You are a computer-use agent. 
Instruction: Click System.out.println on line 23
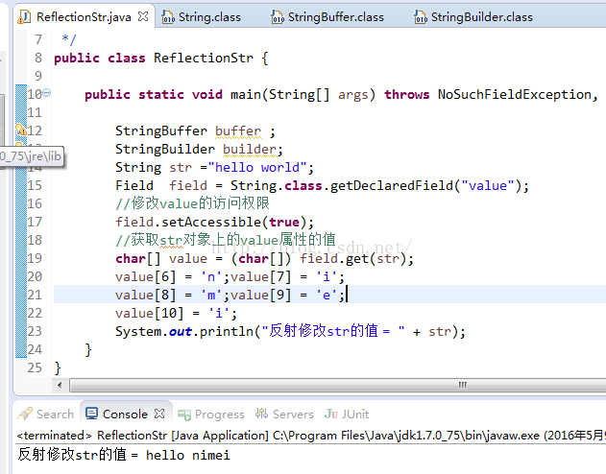pyautogui.click(x=184, y=331)
